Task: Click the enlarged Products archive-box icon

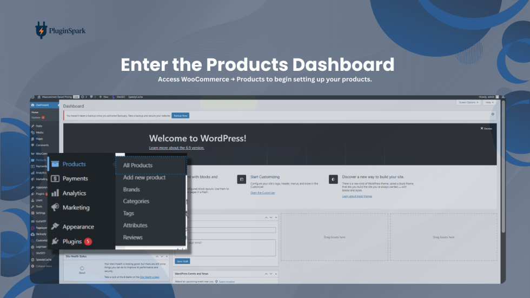Action: tap(55, 164)
